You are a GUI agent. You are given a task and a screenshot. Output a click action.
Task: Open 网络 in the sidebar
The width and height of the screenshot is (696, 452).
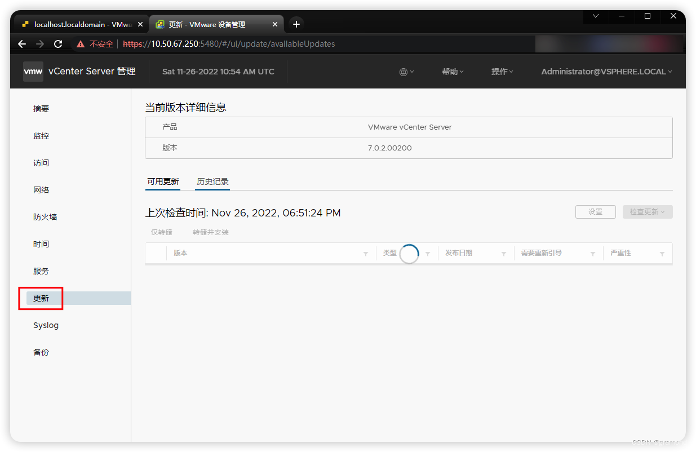pyautogui.click(x=41, y=190)
